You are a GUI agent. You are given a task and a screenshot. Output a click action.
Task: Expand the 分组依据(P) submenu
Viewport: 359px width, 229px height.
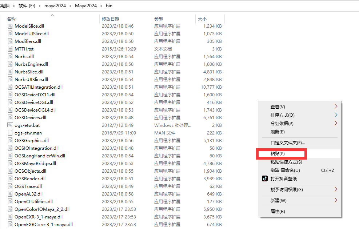point(299,123)
